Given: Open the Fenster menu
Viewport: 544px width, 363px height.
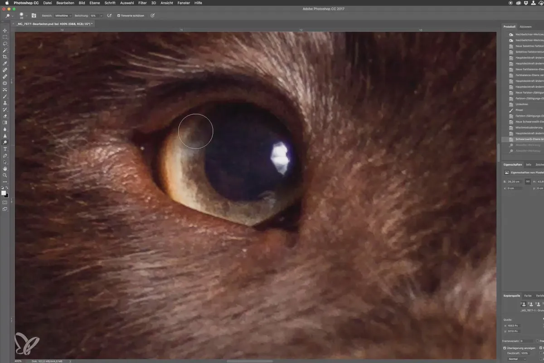Looking at the screenshot, I should point(184,3).
